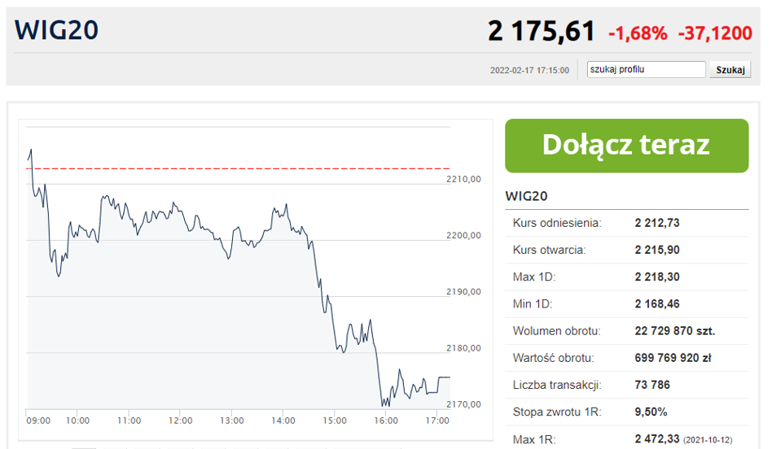
Task: Click the 2190,00 price axis label
Action: tap(463, 292)
